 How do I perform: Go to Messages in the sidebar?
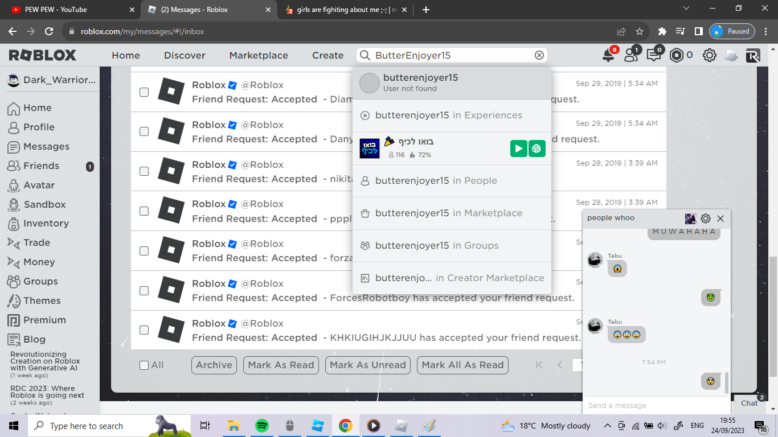[x=46, y=146]
